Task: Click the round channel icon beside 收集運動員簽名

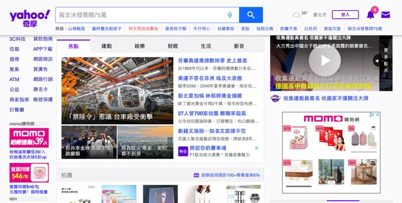Action: (x=275, y=99)
